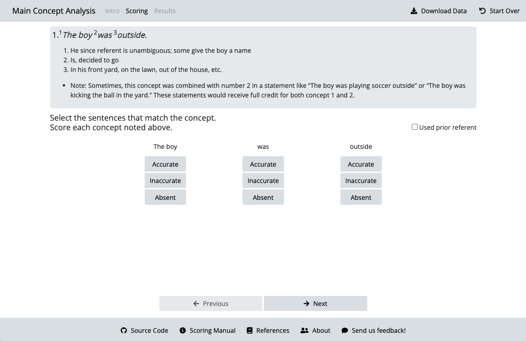
Task: Click the Next arrow icon
Action: pyautogui.click(x=307, y=304)
